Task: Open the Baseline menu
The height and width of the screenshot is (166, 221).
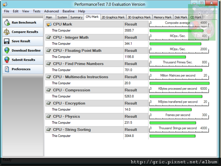Action: pyautogui.click(x=68, y=11)
